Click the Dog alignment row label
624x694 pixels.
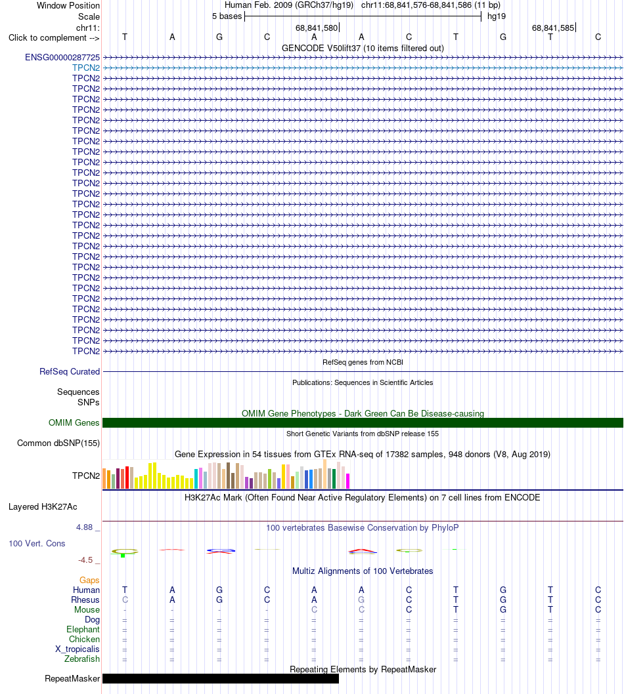point(92,620)
